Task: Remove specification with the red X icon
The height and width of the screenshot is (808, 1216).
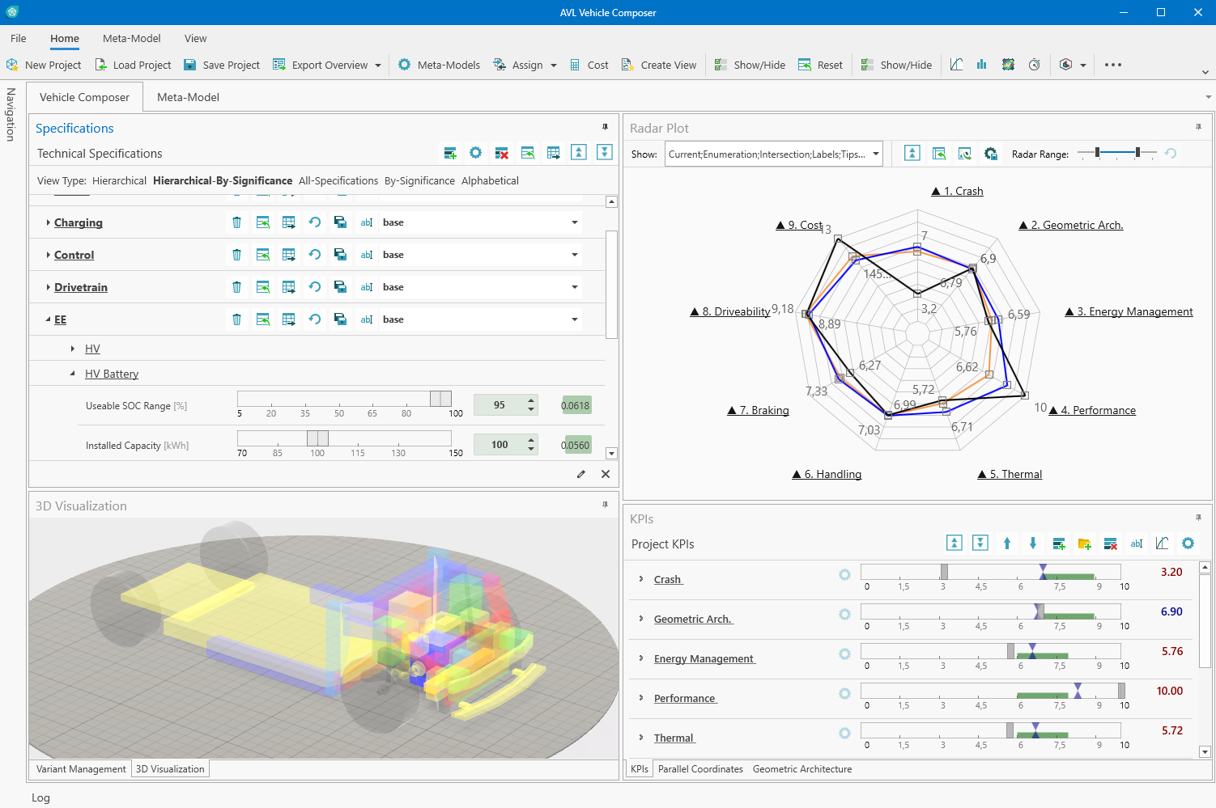Action: click(x=502, y=153)
